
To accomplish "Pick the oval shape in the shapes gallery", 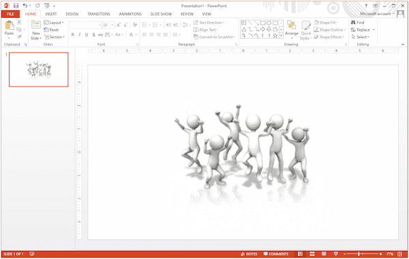I will coord(269,23).
